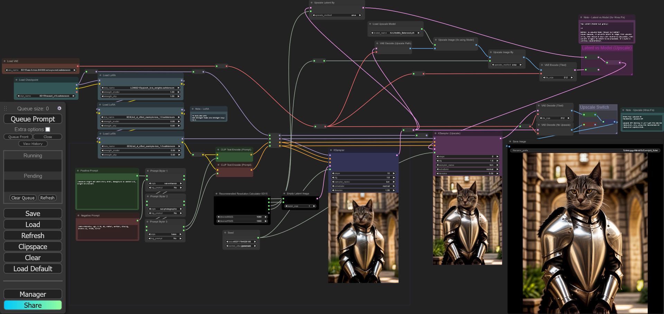This screenshot has width=664, height=314.
Task: Click the collapse dot on VAE Decode (No Upscale) node
Action: click(x=539, y=125)
